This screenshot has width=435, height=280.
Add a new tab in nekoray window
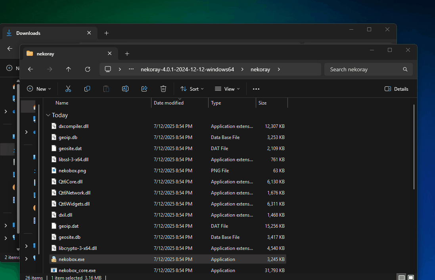tap(127, 53)
